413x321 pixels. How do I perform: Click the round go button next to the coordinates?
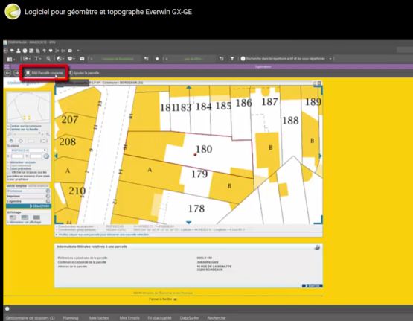coord(46,156)
